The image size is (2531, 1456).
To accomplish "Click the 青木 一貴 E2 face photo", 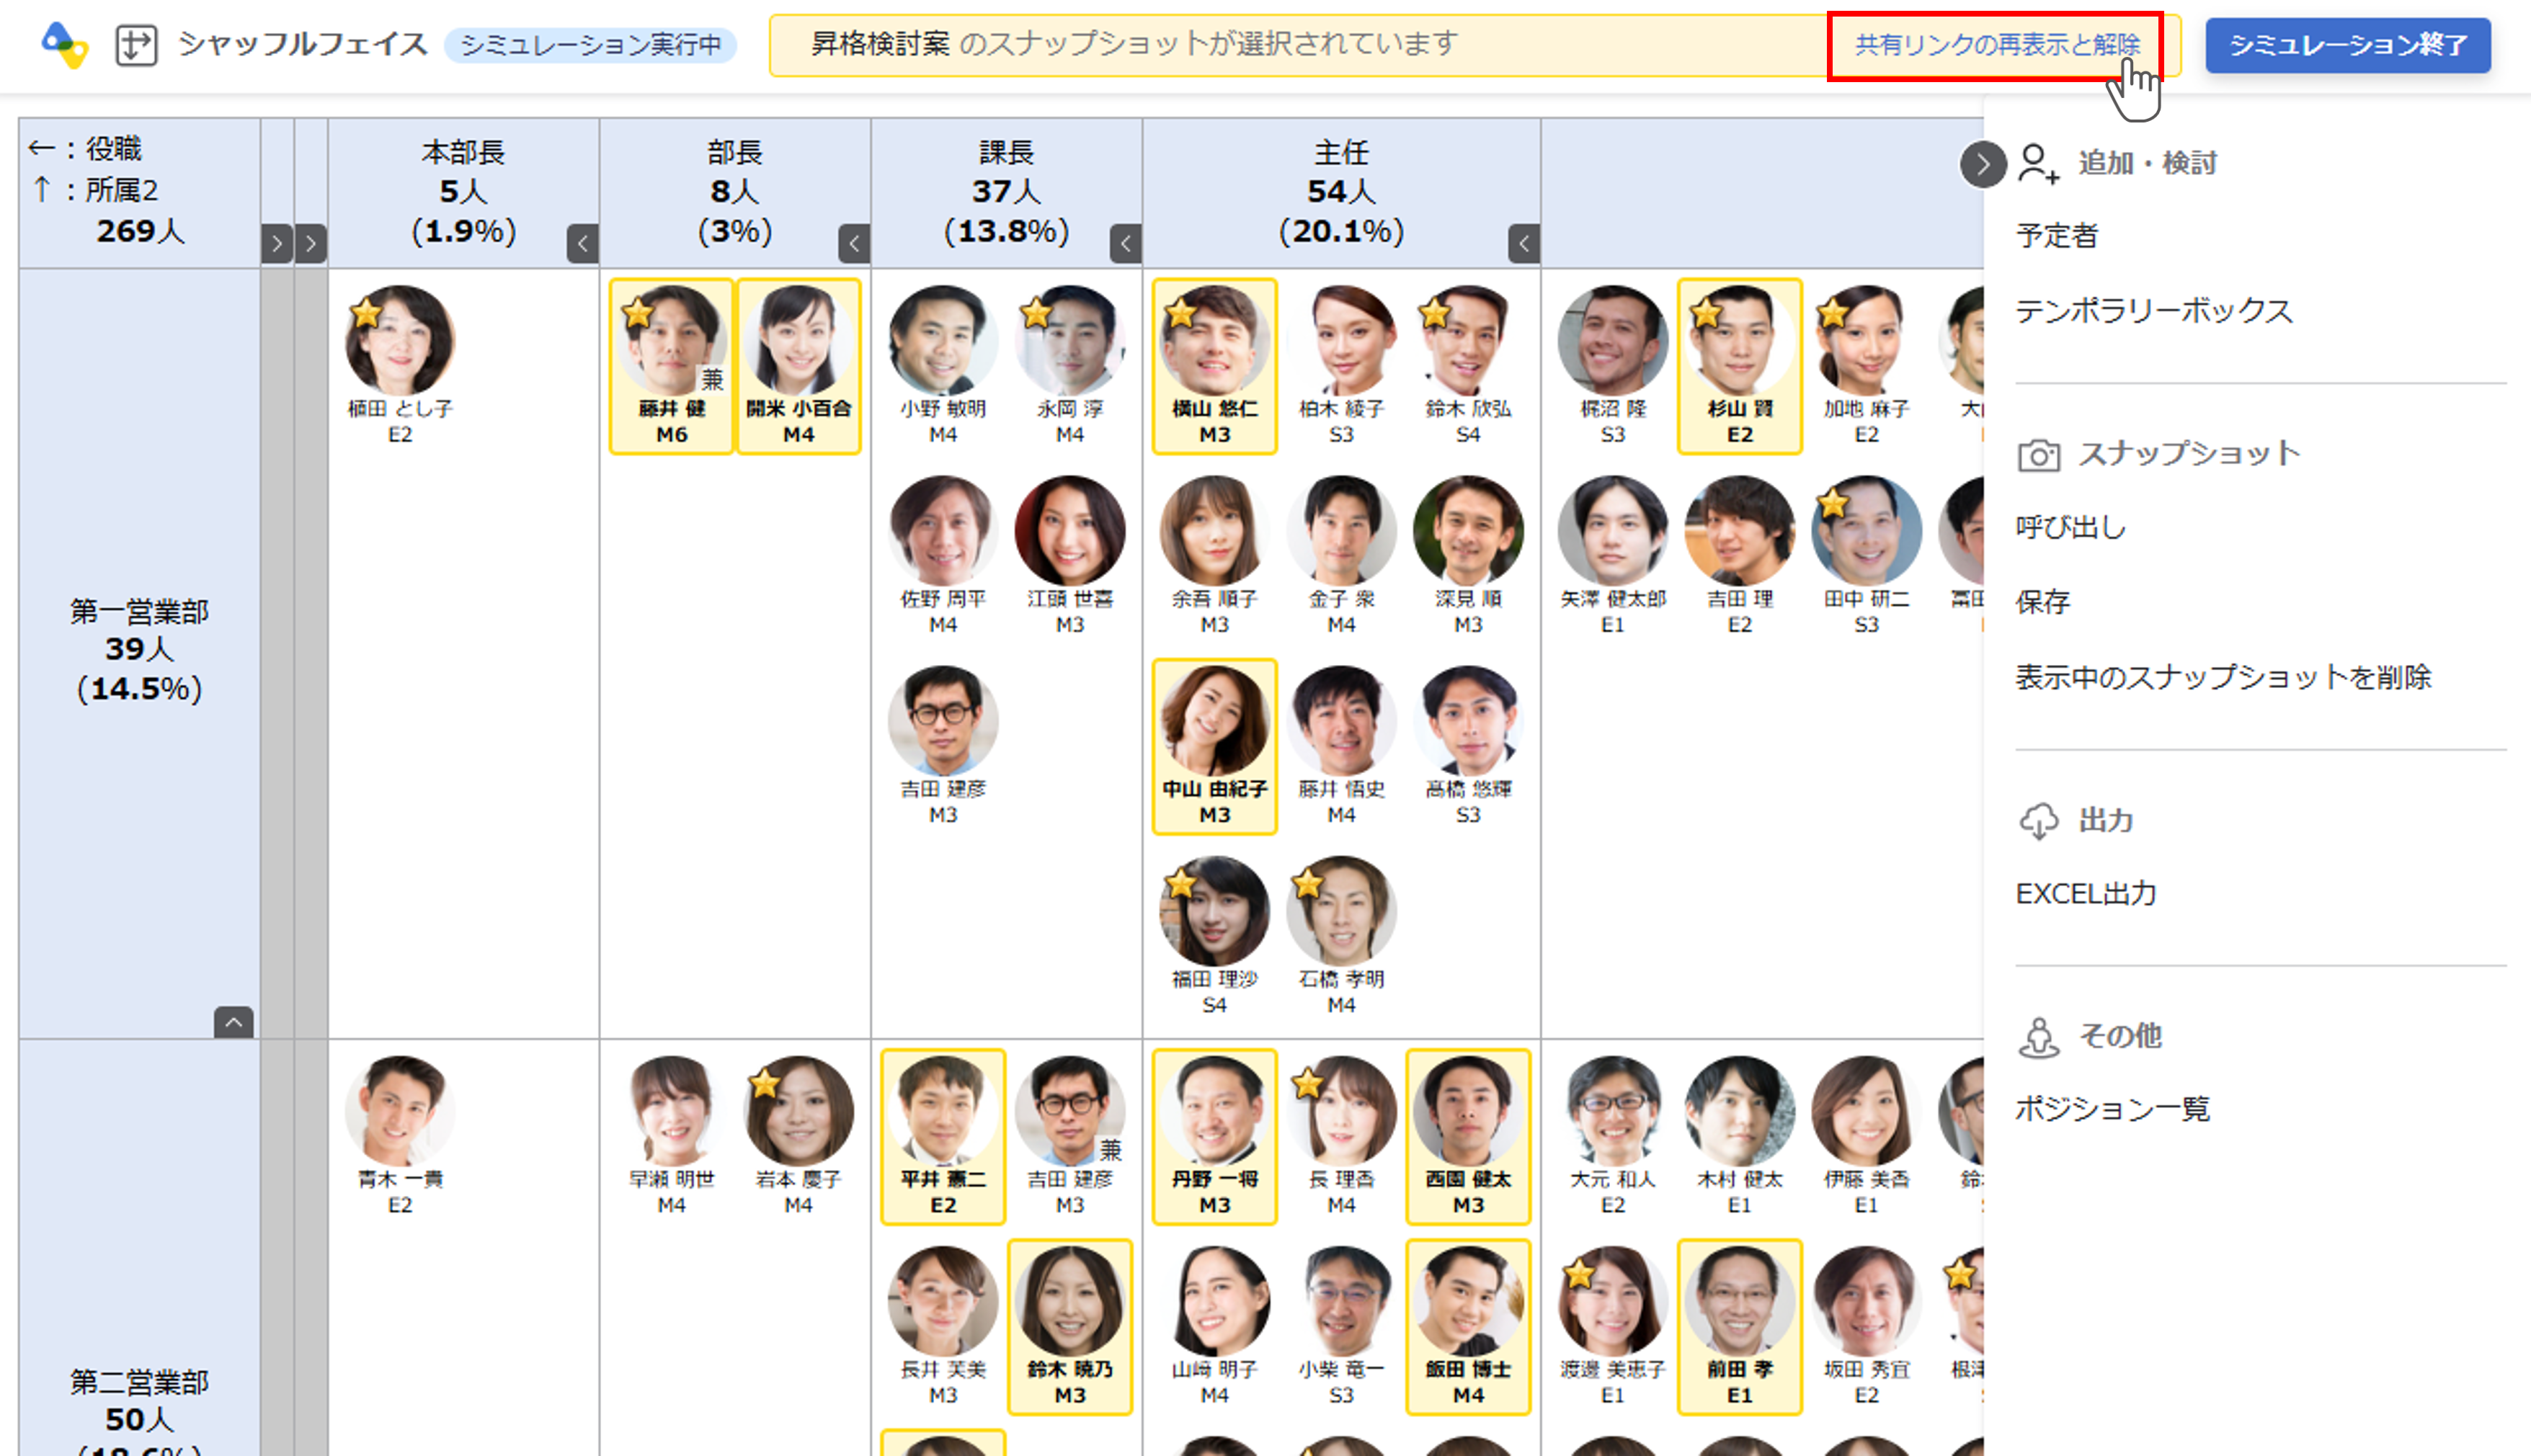I will point(400,1110).
